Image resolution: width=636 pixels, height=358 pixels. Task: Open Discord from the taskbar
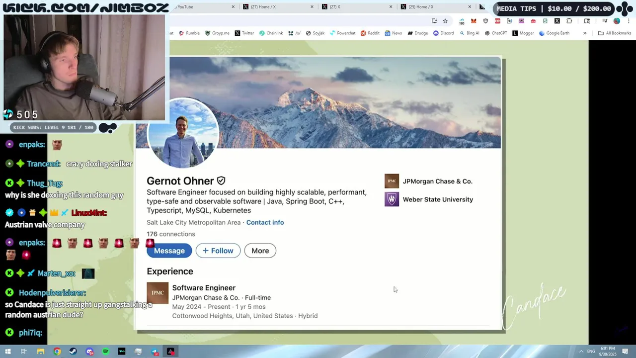click(x=89, y=352)
